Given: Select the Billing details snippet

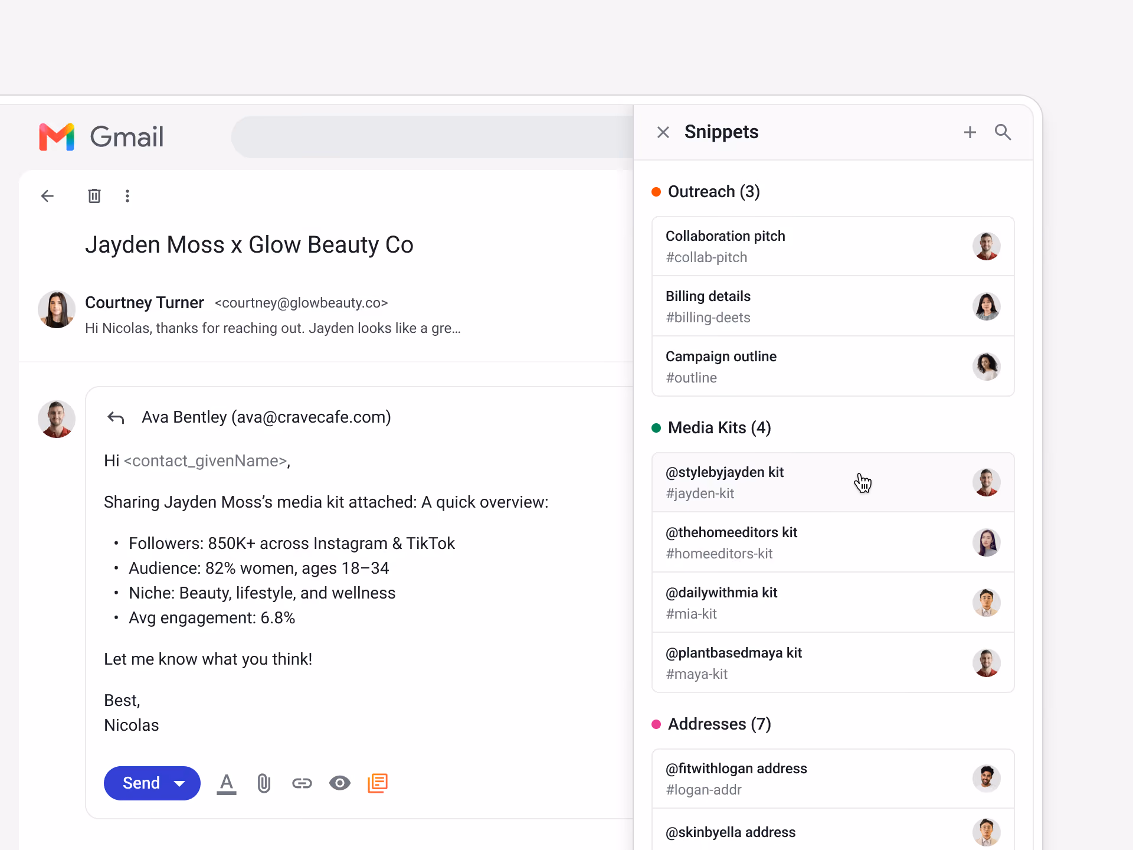Looking at the screenshot, I should pyautogui.click(x=833, y=306).
